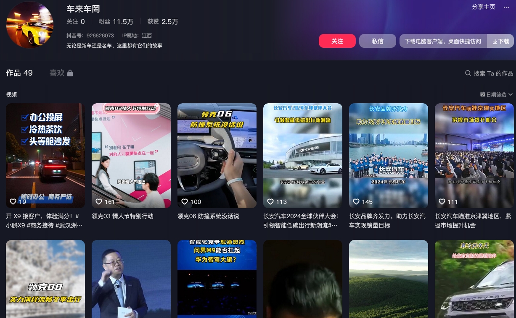The width and height of the screenshot is (516, 318).
Task: Open the green hills landscape video thumbnail
Action: coord(389,279)
